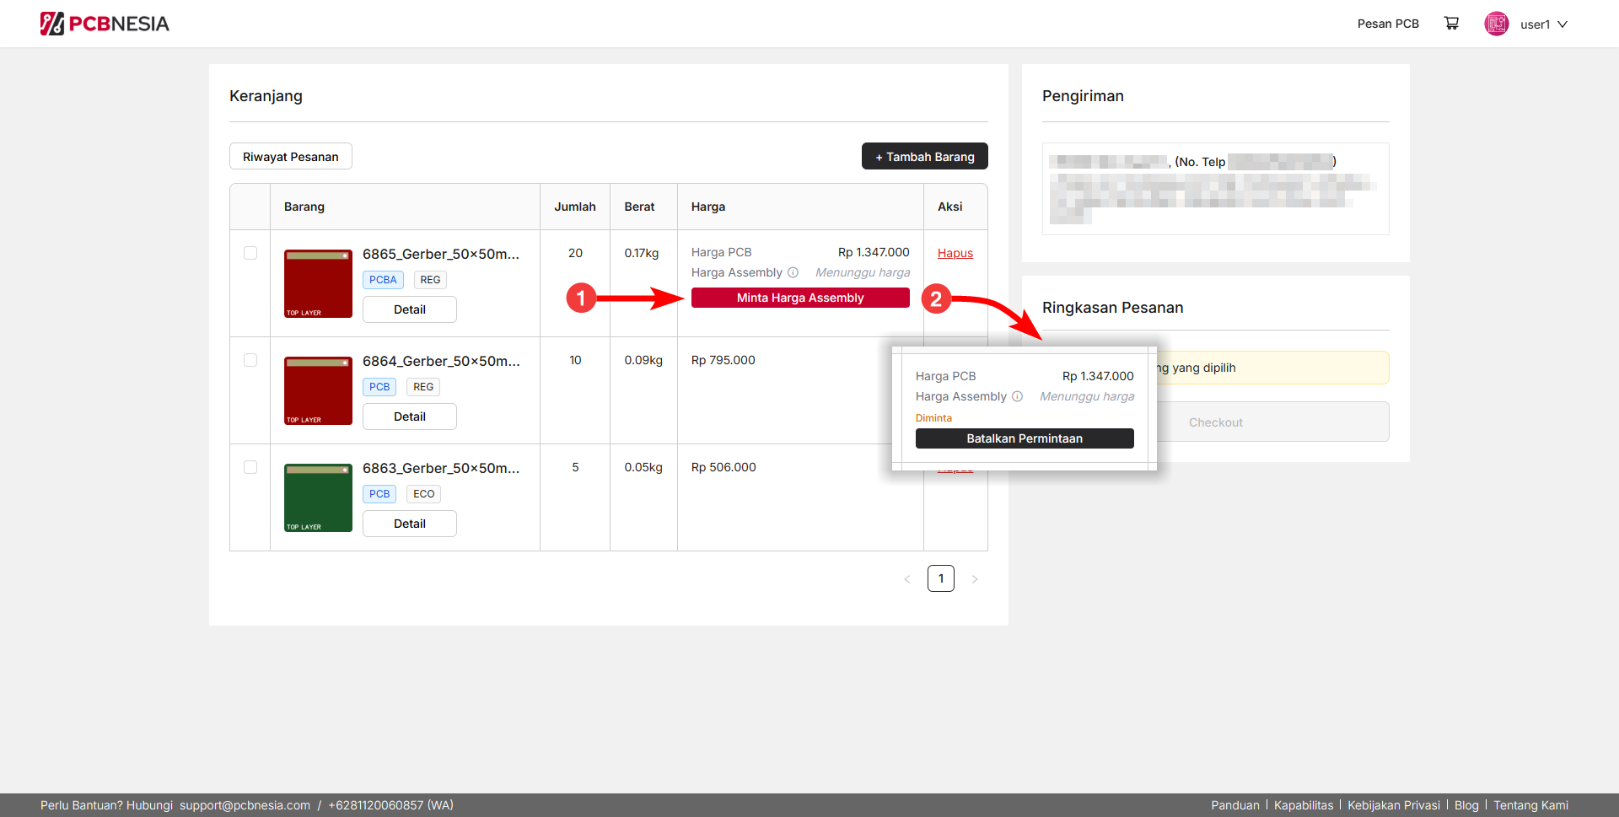
Task: Click Hapus link for 6865_Gerber row
Action: 955,253
